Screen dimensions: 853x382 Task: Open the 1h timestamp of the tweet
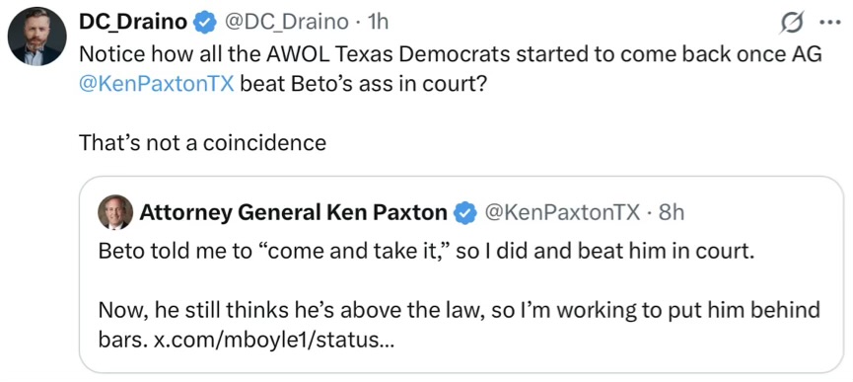(x=378, y=22)
